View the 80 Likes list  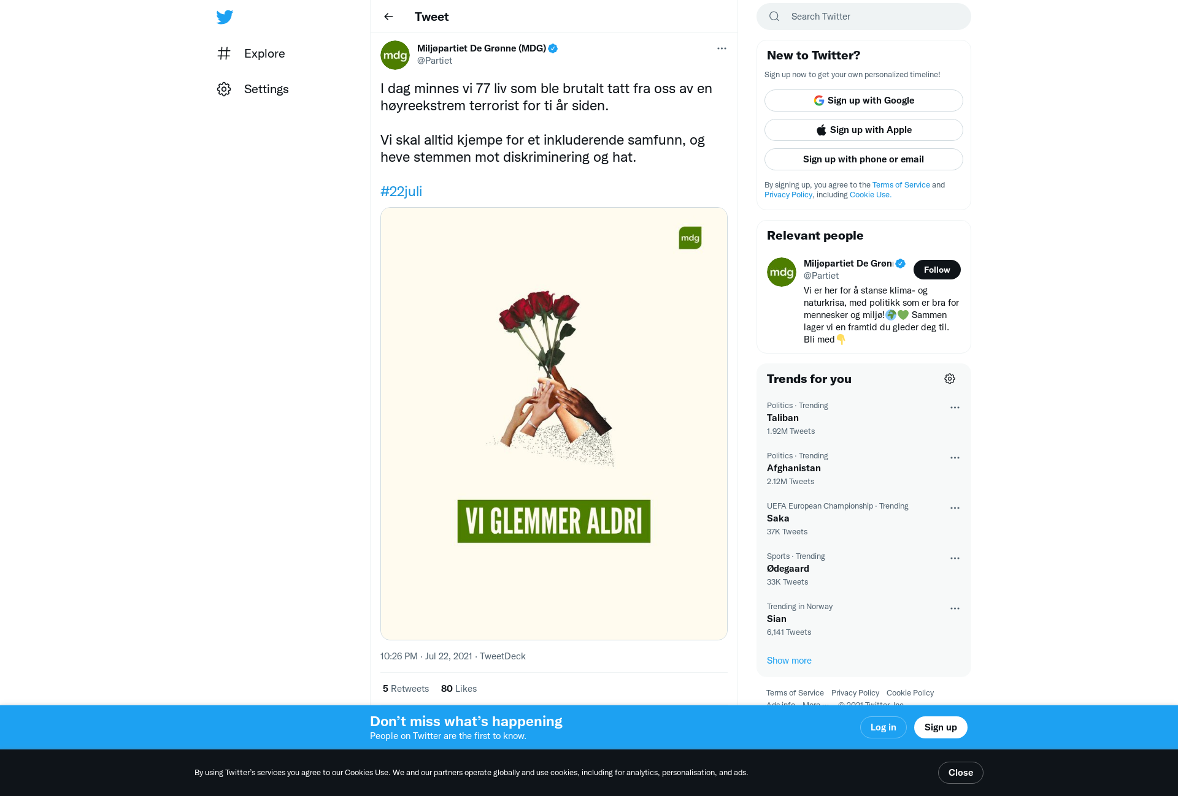coord(459,689)
